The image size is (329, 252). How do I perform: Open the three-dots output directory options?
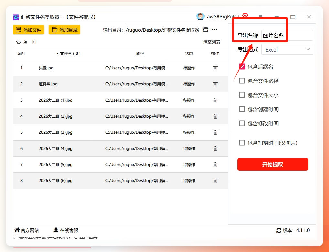[214, 30]
